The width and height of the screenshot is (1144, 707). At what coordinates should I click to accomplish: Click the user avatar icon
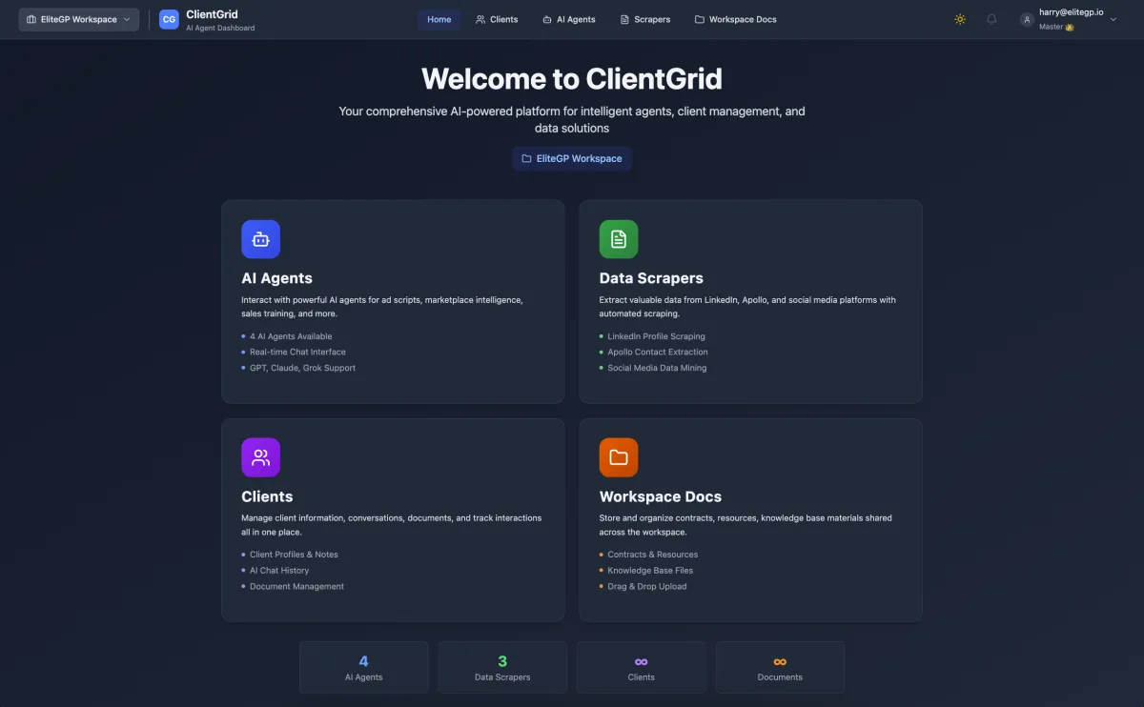pos(1027,19)
